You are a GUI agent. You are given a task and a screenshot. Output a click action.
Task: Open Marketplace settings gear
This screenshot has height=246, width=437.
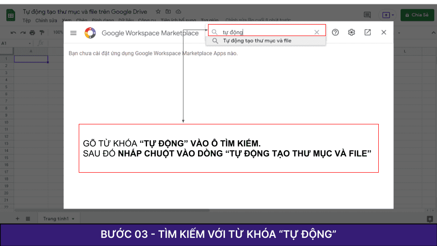351,32
